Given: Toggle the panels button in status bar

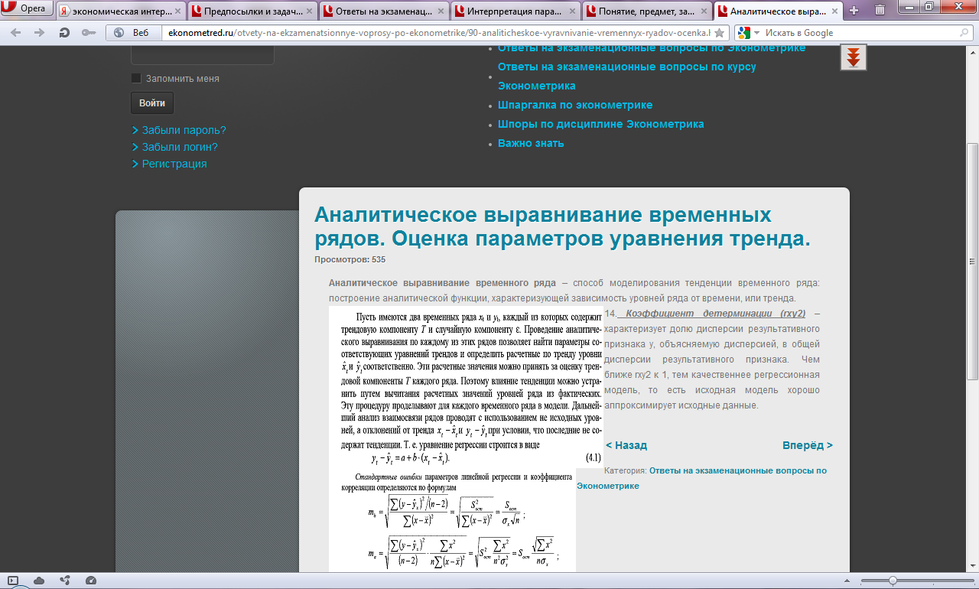Looking at the screenshot, I should 13,581.
